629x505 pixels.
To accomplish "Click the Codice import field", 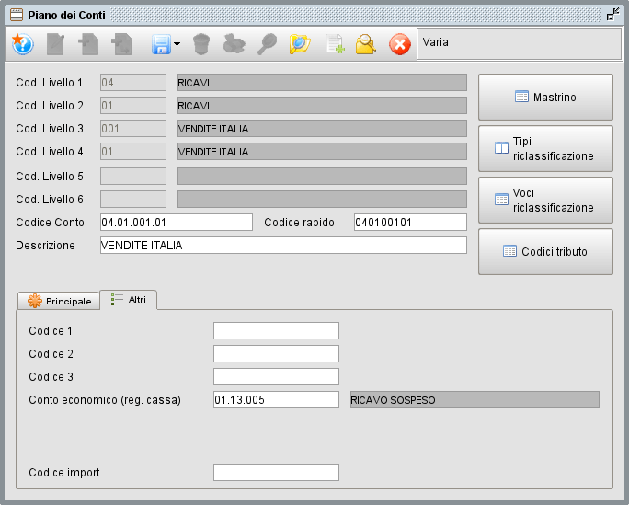I will 277,473.
